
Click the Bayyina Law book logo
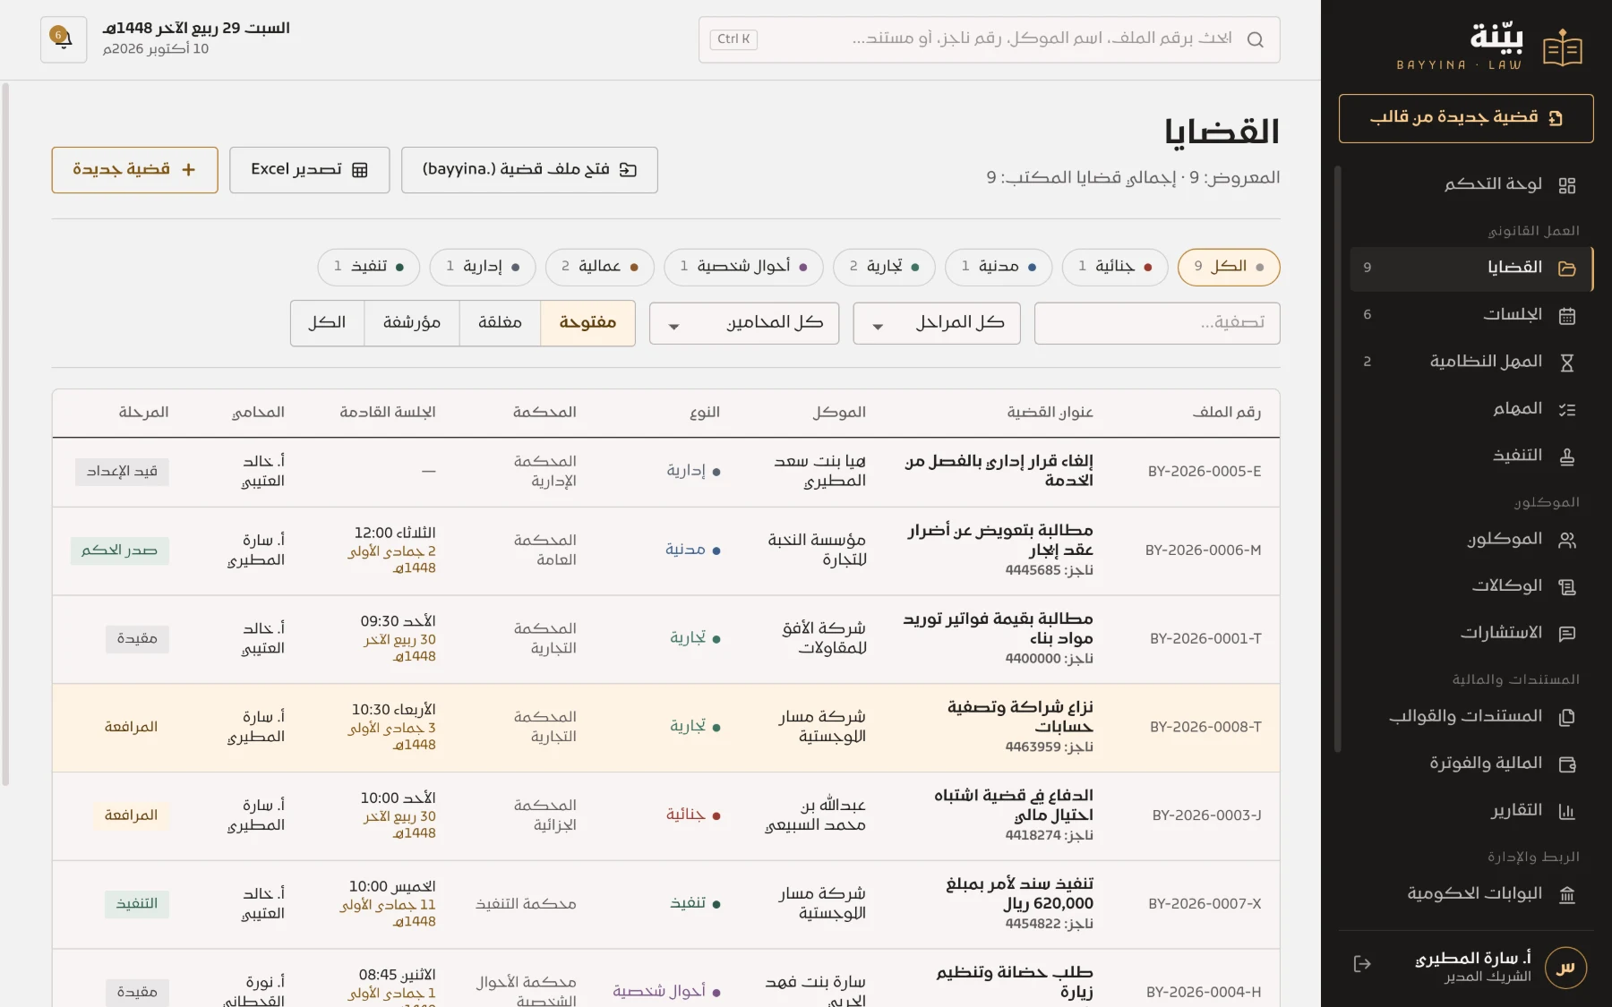1562,48
